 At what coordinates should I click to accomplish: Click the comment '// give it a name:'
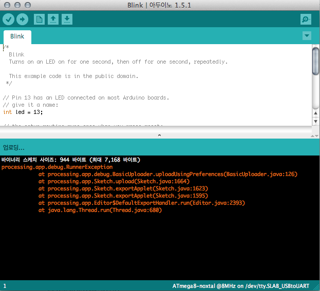coord(31,105)
